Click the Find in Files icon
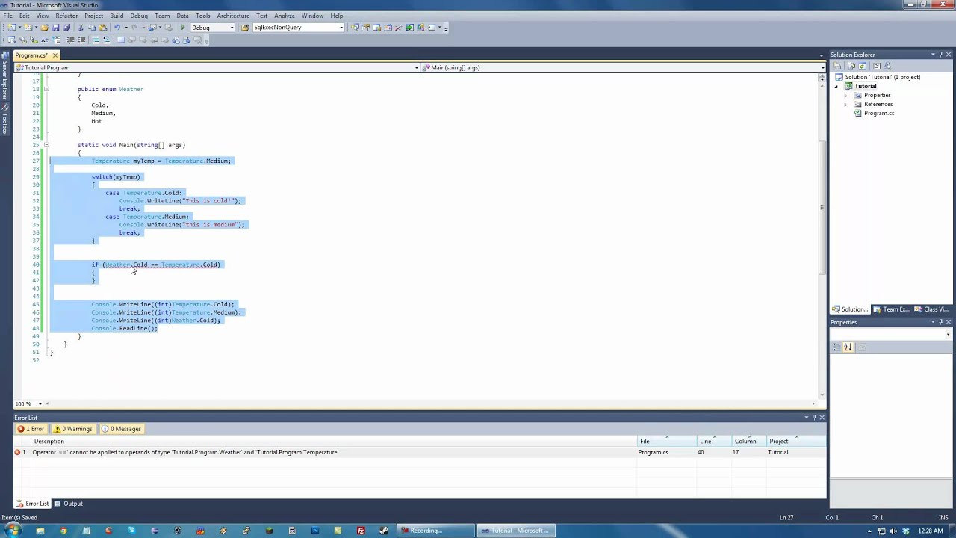The height and width of the screenshot is (538, 956). [x=245, y=28]
